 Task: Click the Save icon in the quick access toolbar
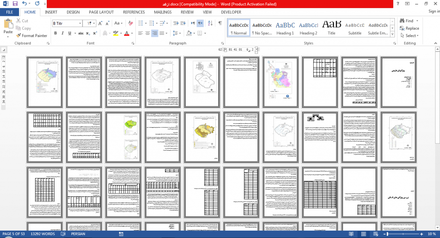pos(15,4)
